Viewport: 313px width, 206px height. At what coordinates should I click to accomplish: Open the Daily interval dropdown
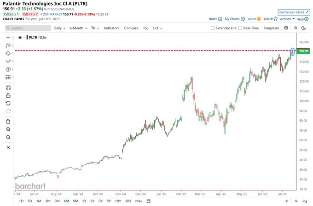click(59, 28)
